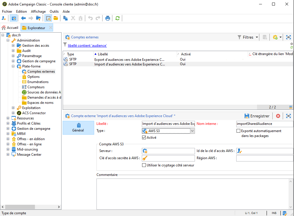Expand the Gestion des accès node
The width and height of the screenshot is (294, 216).
(x=13, y=46)
